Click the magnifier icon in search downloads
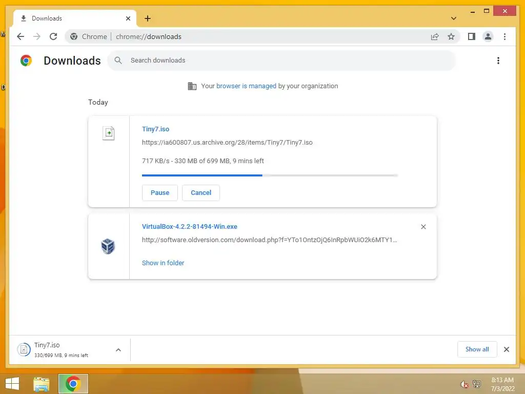 [118, 61]
